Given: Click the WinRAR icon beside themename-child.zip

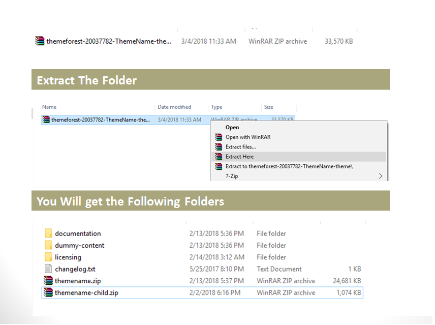Looking at the screenshot, I should tap(48, 292).
